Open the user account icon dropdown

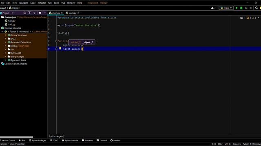click(213, 8)
